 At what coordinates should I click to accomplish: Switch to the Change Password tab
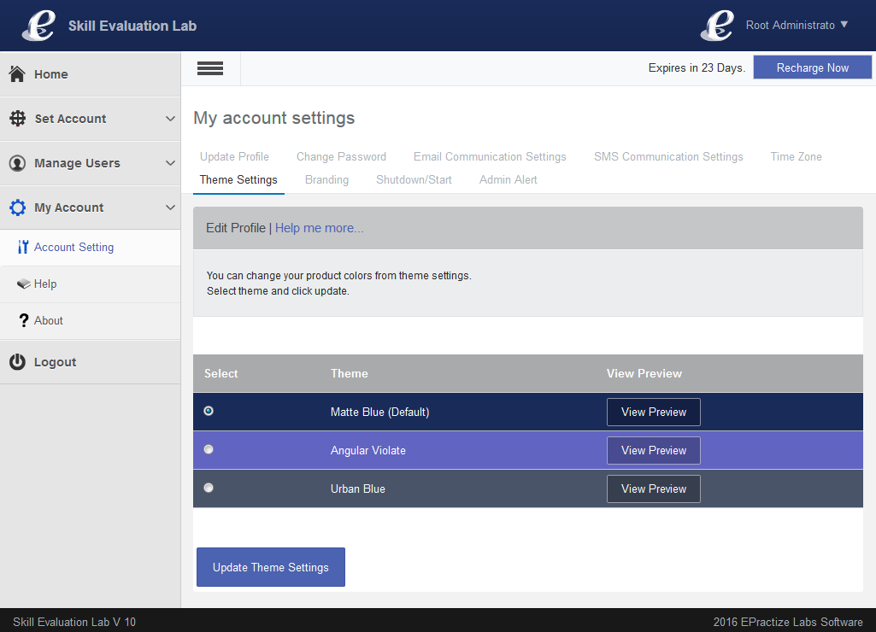tap(341, 156)
